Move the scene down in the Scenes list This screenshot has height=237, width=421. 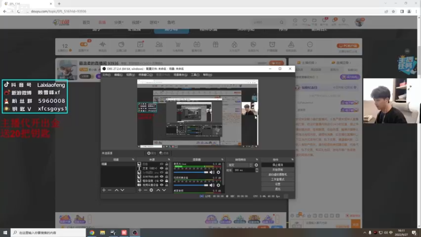coord(123,190)
